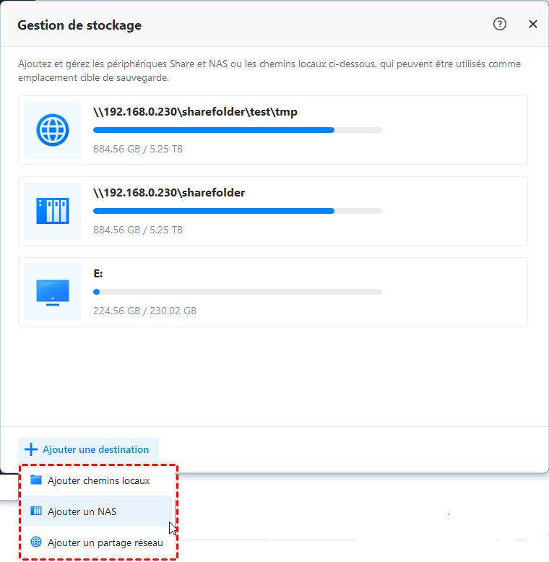Click the globe icon of the test\tmp share
549x562 pixels.
52,130
